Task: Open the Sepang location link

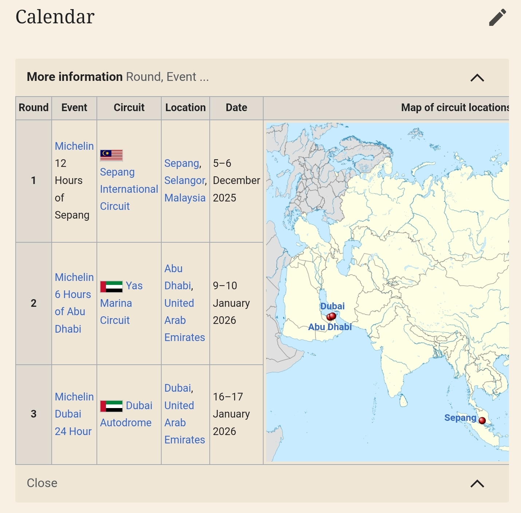Action: point(182,163)
